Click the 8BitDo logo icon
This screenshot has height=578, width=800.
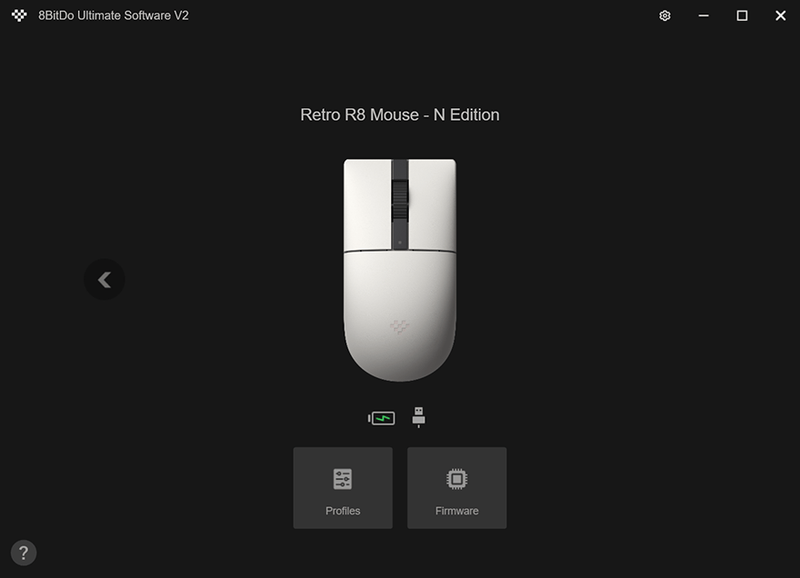tap(19, 15)
